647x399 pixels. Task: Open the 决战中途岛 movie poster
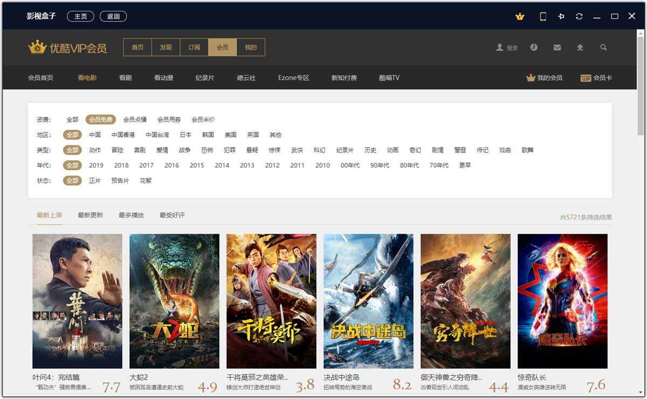368,301
